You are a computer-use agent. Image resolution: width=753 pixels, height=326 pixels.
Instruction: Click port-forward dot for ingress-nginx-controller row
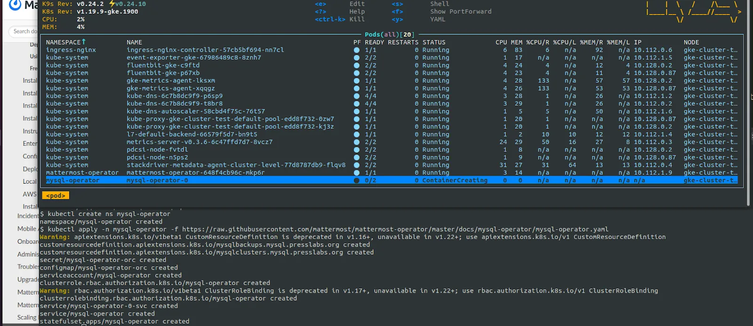(x=357, y=50)
